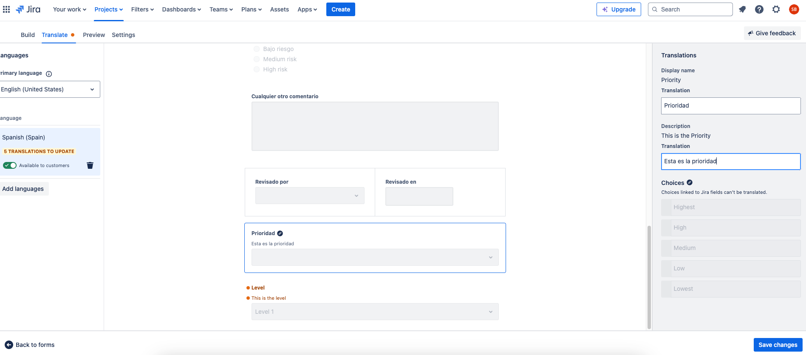The image size is (806, 355).
Task: Click the Save changes button
Action: pos(778,345)
